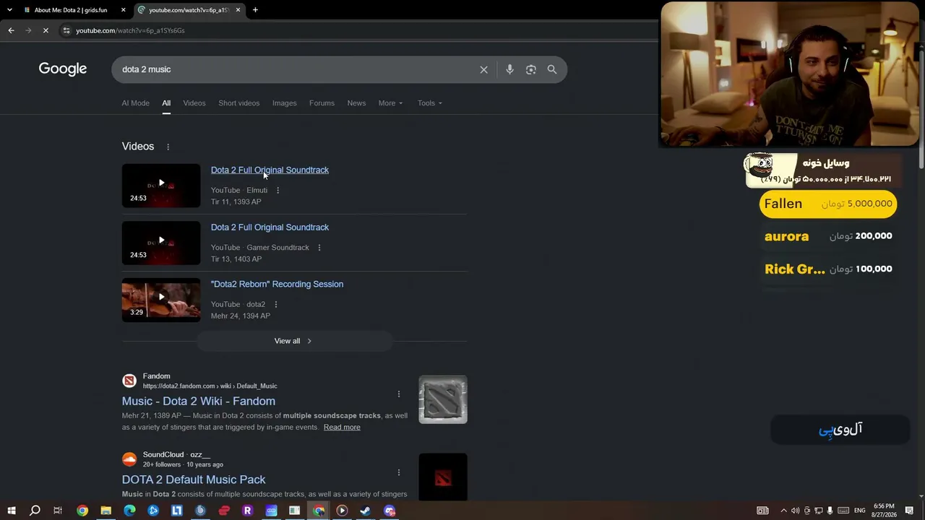Click the Google logo
This screenshot has width=925, height=520.
click(63, 69)
